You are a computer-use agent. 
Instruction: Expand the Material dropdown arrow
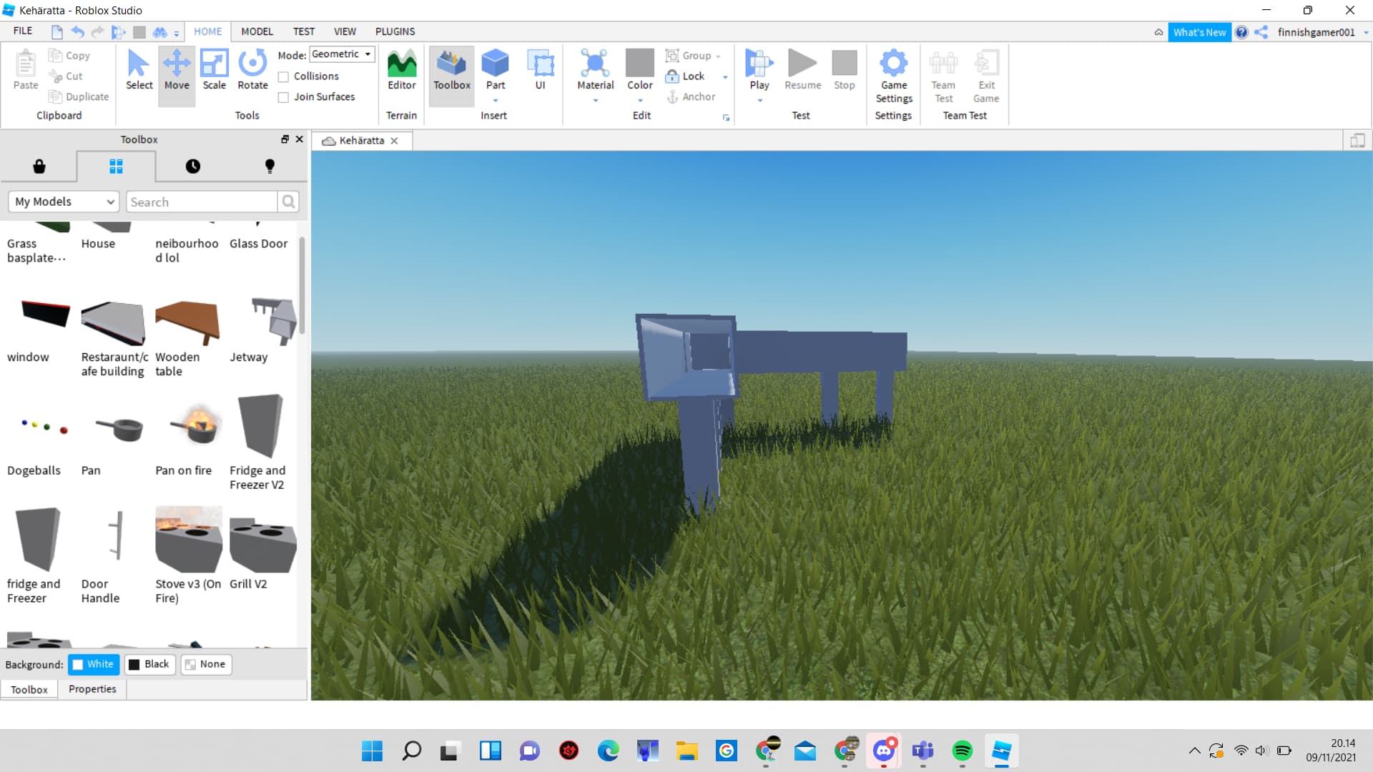[595, 100]
